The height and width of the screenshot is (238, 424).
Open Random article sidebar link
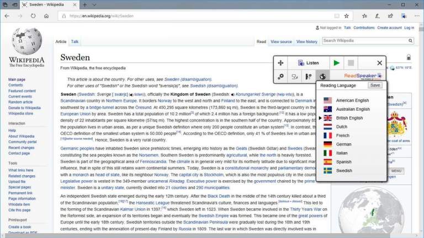pyautogui.click(x=20, y=102)
